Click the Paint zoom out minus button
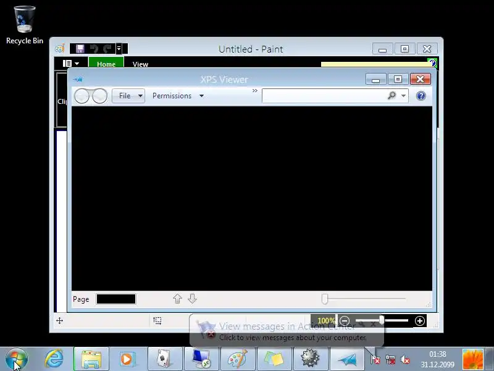Viewport: 494px width, 371px height. [345, 321]
